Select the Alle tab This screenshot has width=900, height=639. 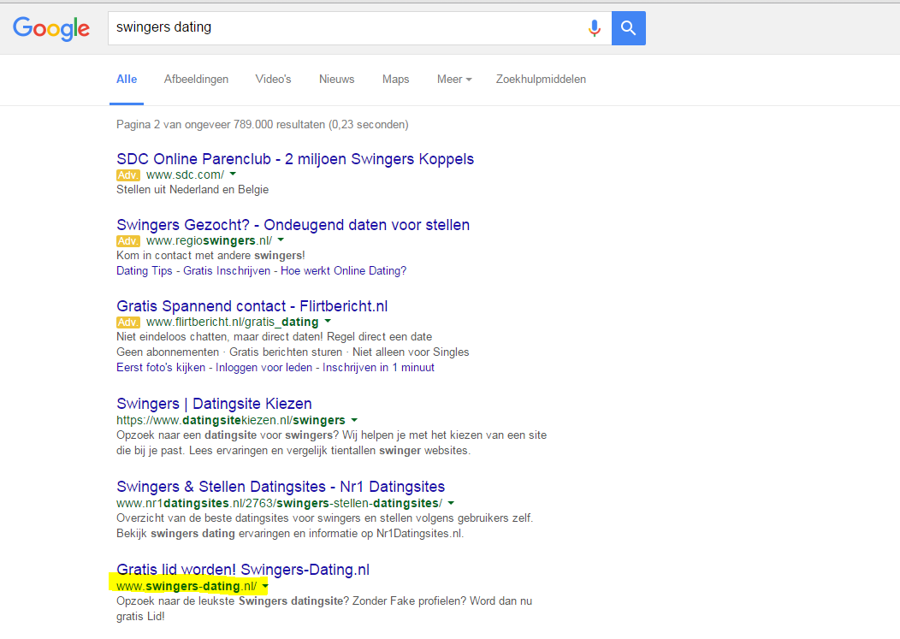[127, 80]
